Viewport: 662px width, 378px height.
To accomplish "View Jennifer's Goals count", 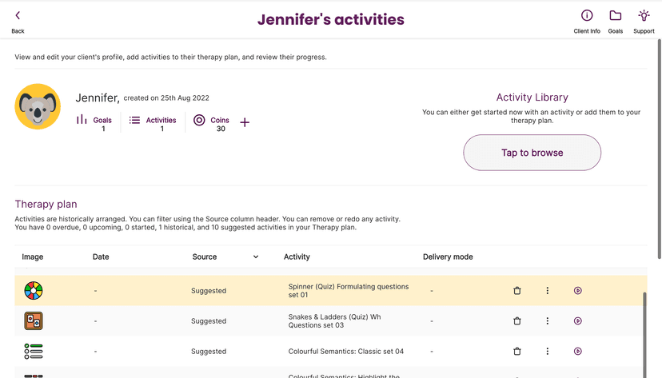I will (x=94, y=123).
